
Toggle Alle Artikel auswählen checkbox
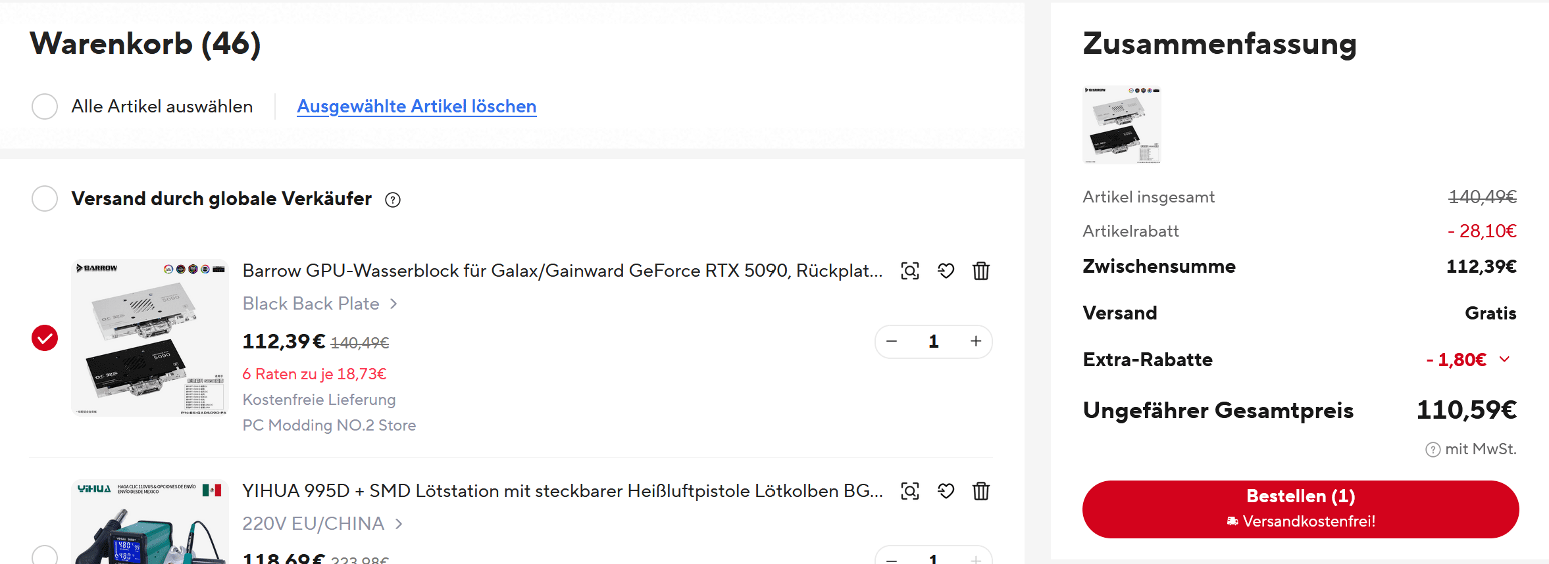click(45, 106)
